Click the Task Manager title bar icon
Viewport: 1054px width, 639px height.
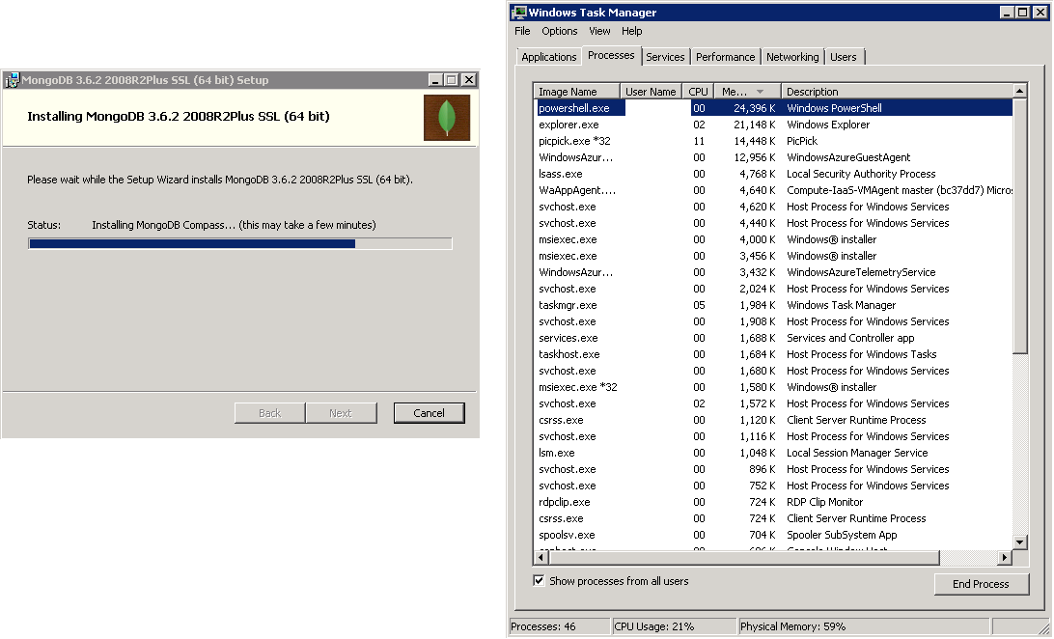pos(519,13)
